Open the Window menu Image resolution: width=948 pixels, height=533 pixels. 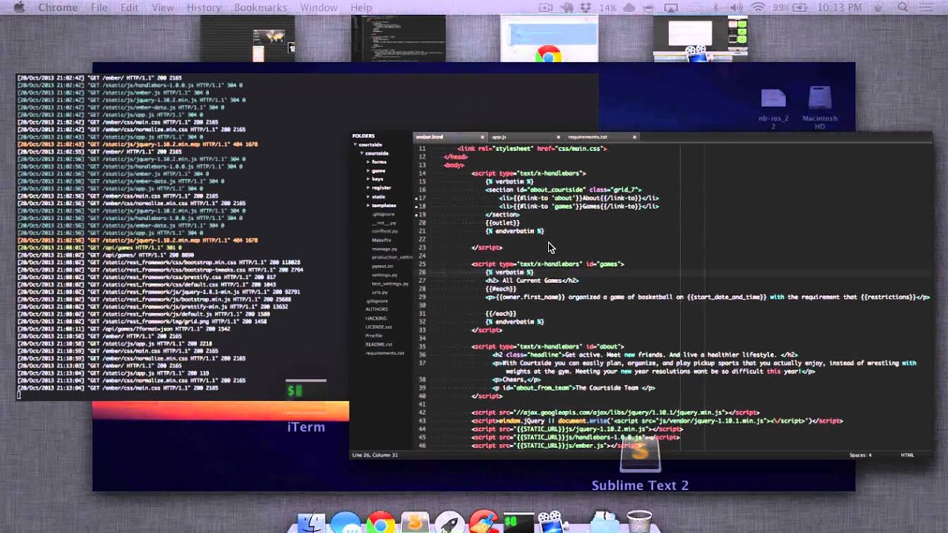(x=318, y=7)
